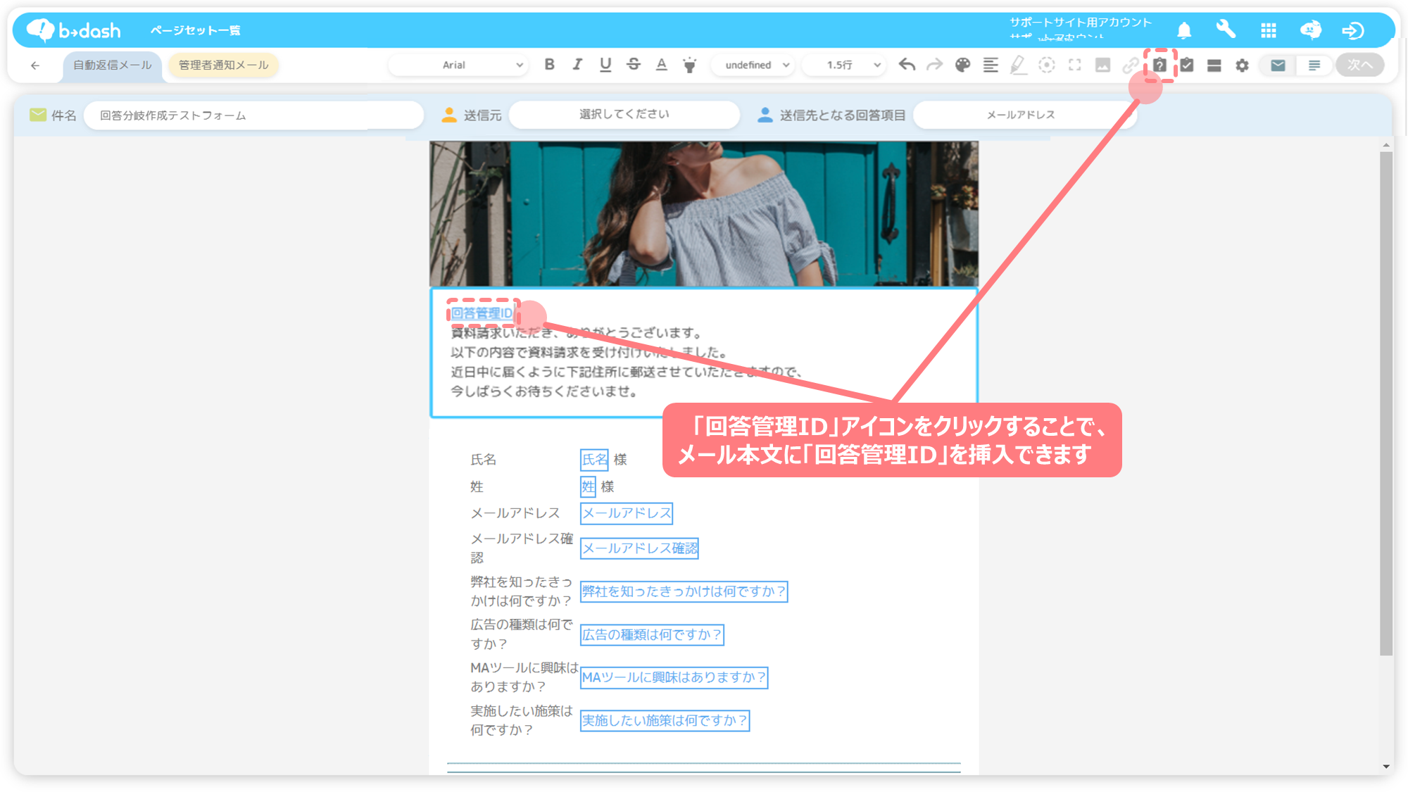Click the b→dash logo
The width and height of the screenshot is (1408, 792).
point(73,30)
